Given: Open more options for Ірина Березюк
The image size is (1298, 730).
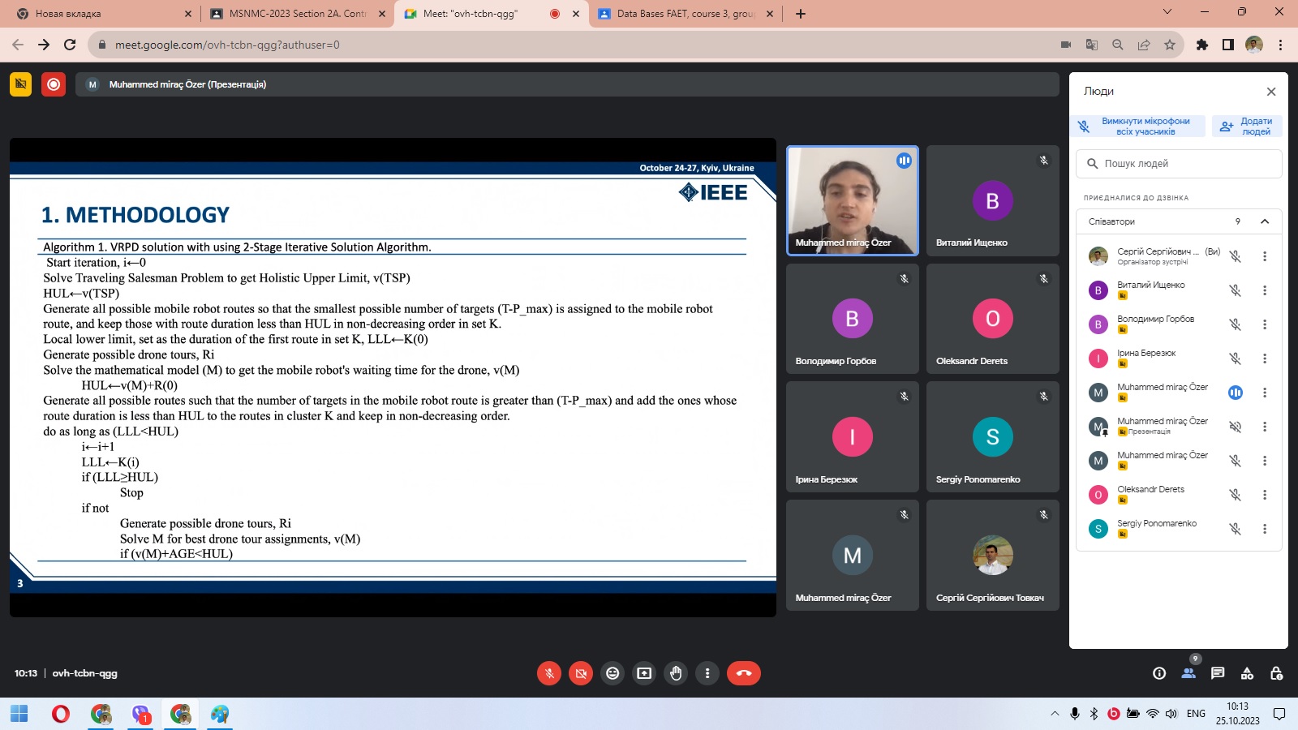Looking at the screenshot, I should (x=1264, y=359).
